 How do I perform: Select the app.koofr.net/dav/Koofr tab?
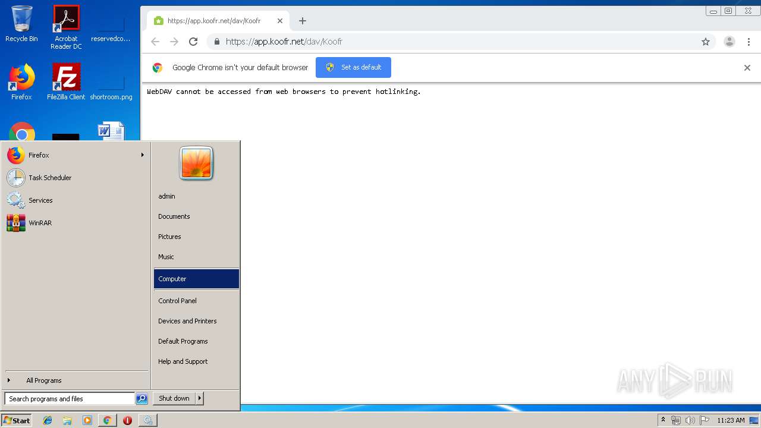tap(218, 21)
